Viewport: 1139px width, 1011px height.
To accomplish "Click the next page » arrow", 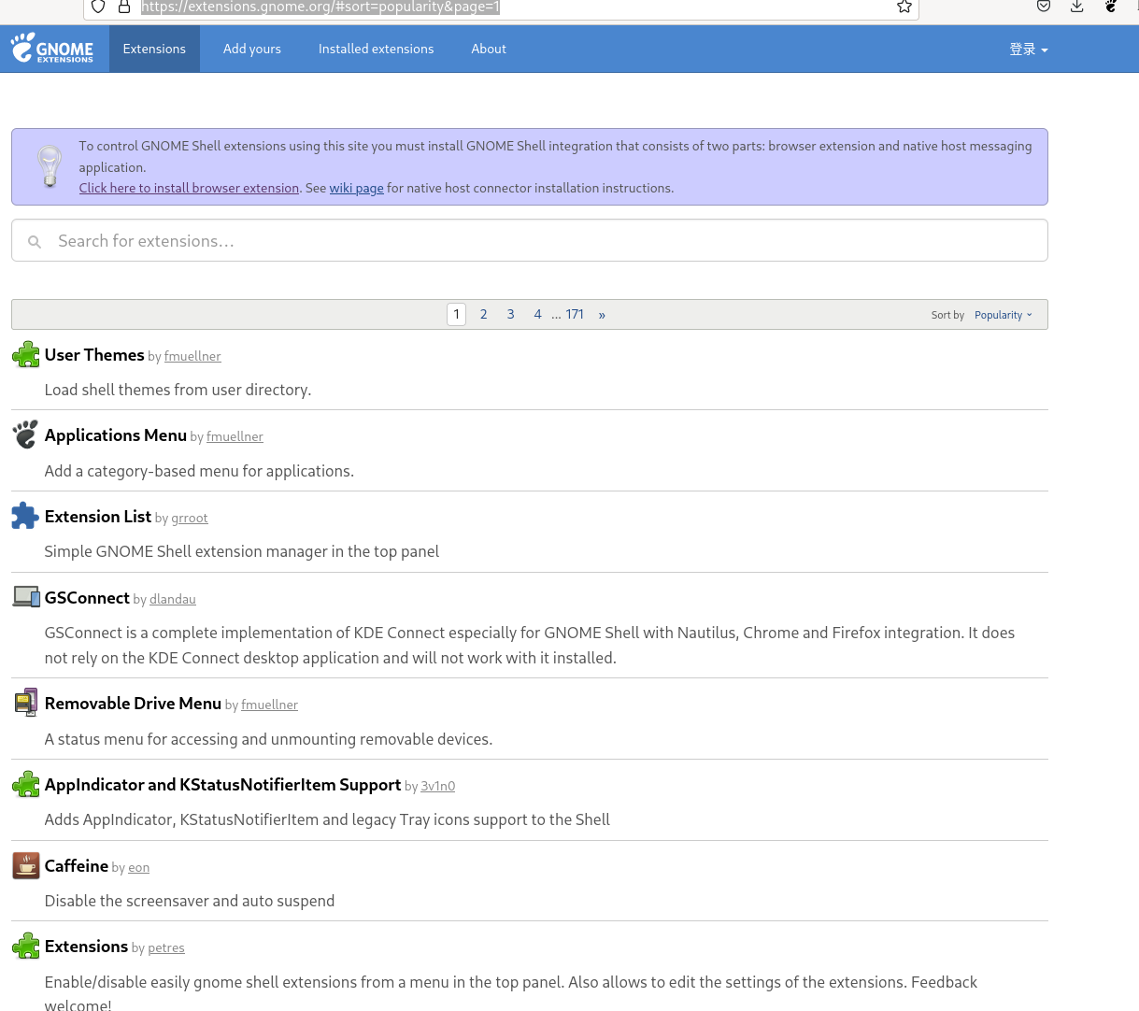I will [x=602, y=314].
